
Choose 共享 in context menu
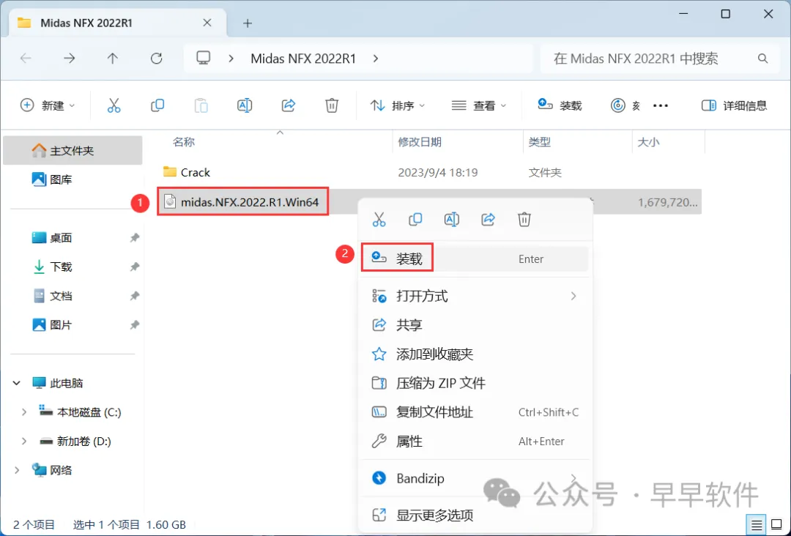[475, 325]
